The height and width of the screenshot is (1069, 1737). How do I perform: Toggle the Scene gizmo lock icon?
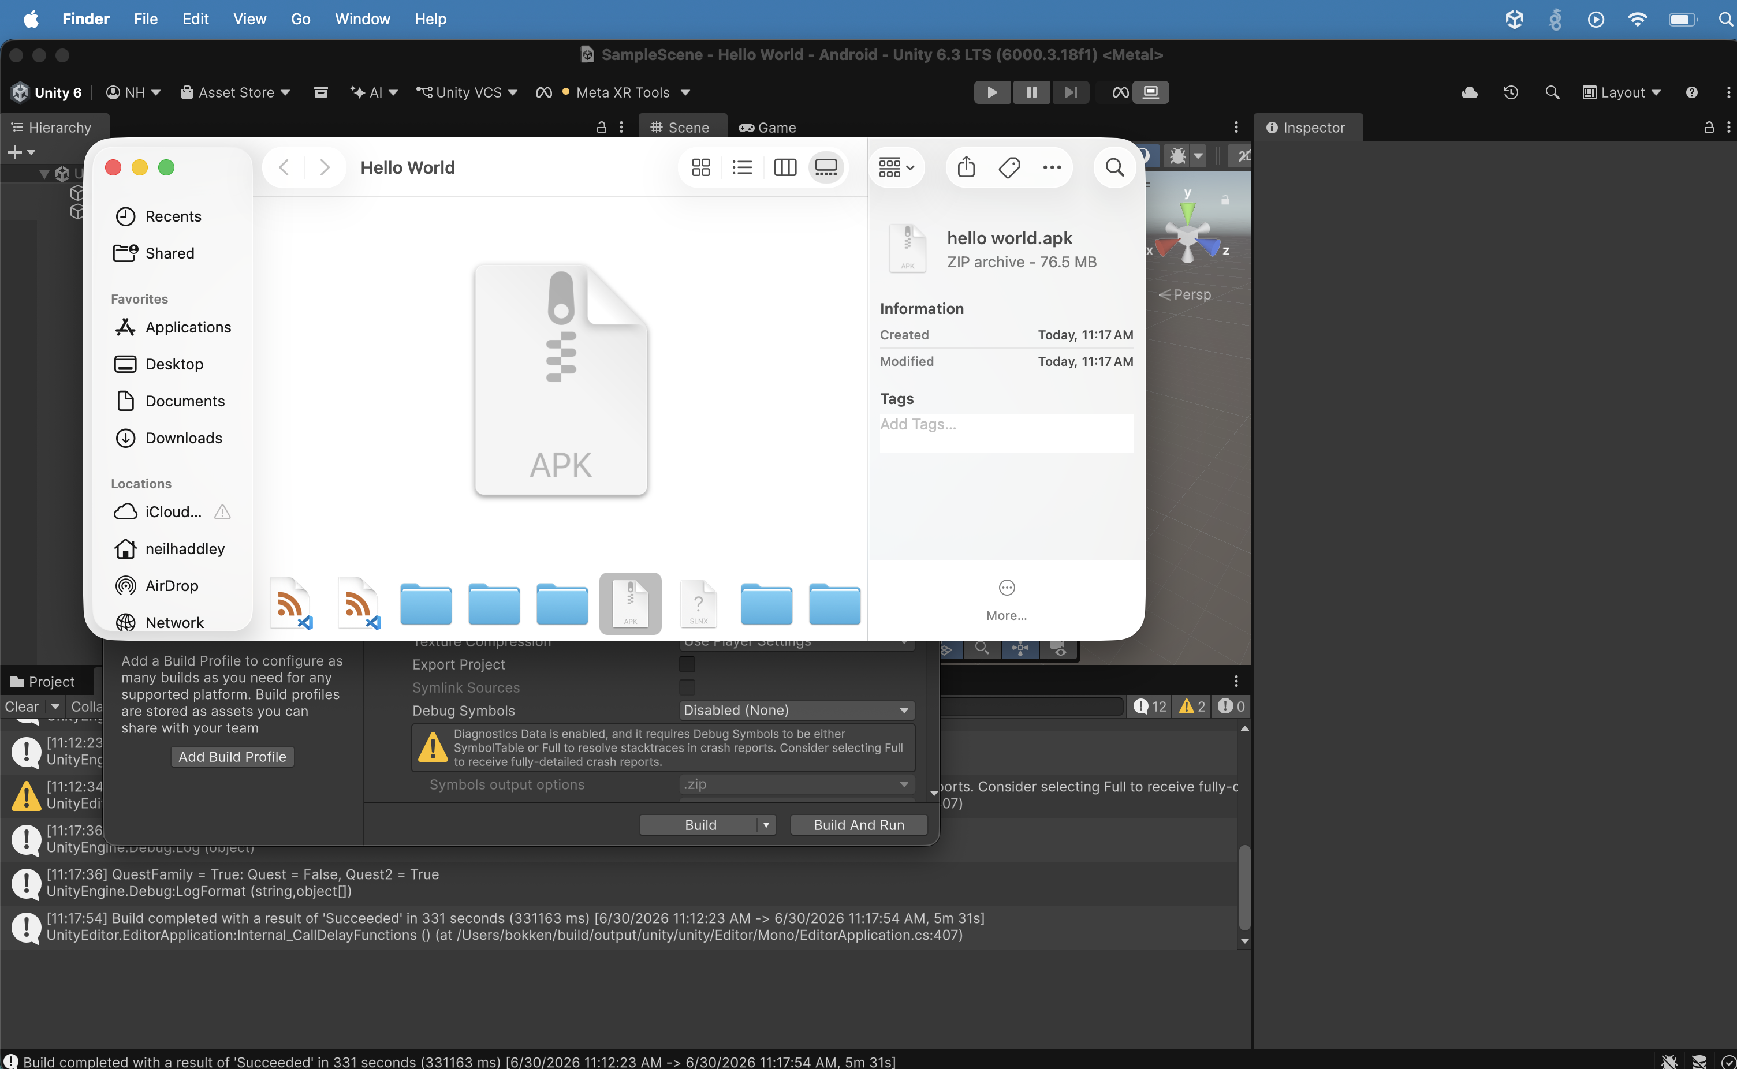pyautogui.click(x=1225, y=200)
